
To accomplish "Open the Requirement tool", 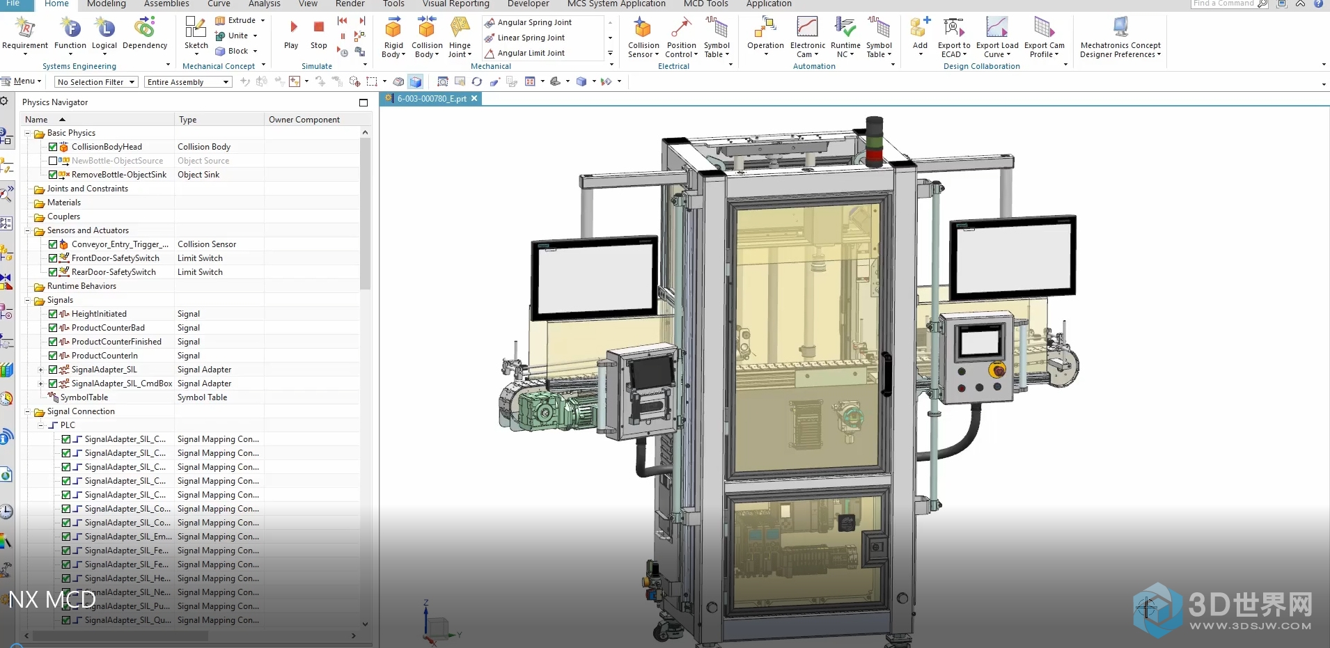I will pos(25,35).
